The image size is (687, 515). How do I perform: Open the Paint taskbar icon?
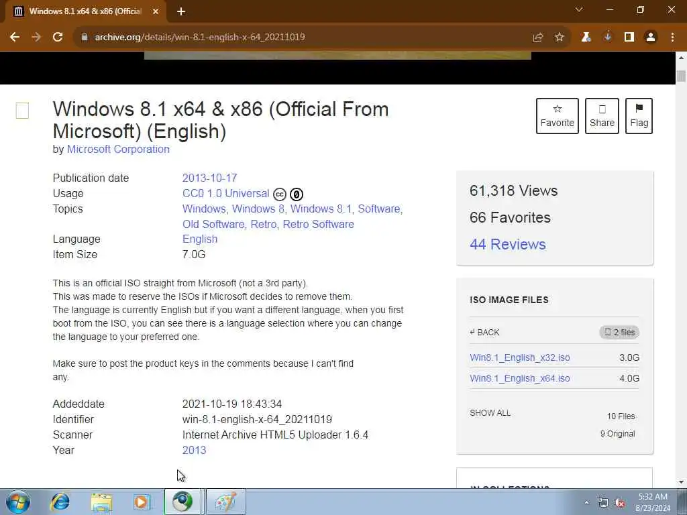tap(226, 502)
